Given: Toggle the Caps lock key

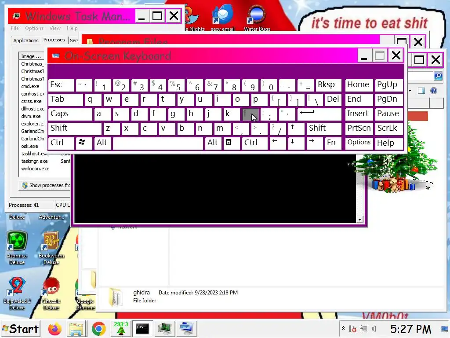Looking at the screenshot, I should [x=70, y=114].
